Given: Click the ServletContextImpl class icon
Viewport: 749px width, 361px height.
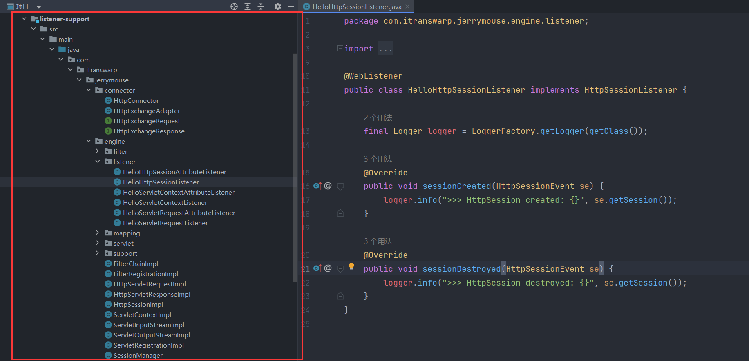Looking at the screenshot, I should [x=108, y=314].
